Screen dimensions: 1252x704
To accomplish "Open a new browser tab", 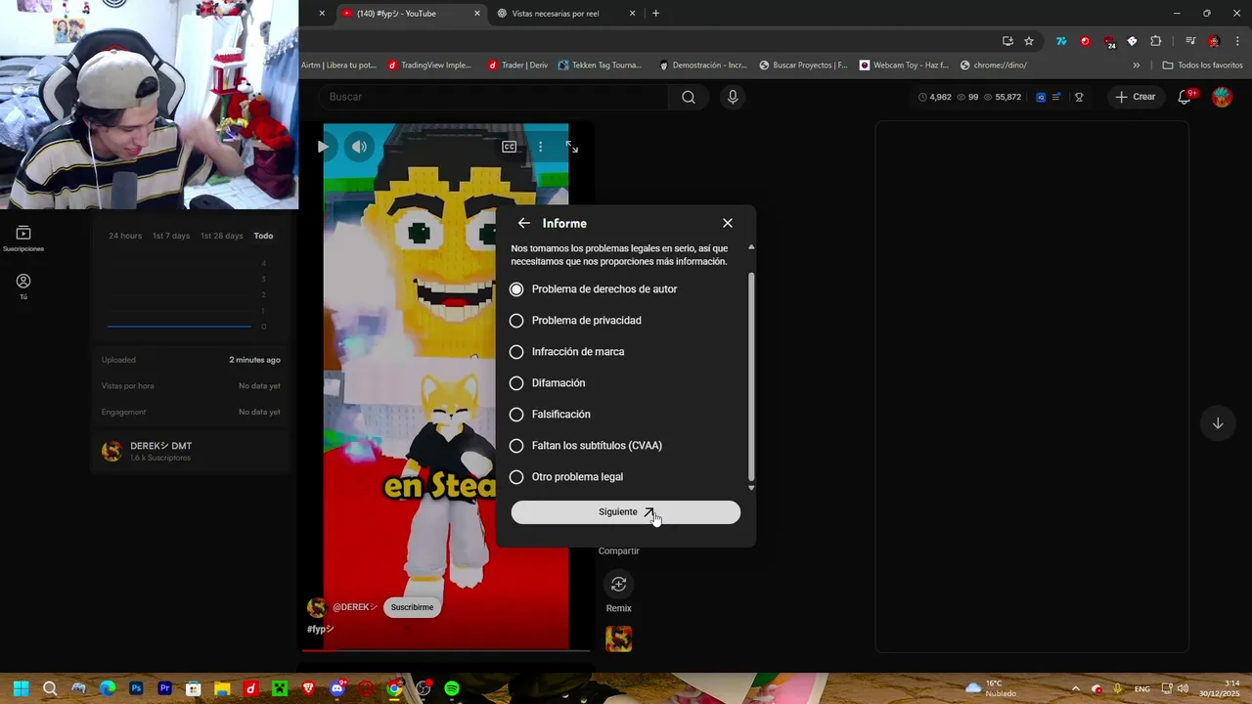I will click(x=655, y=14).
